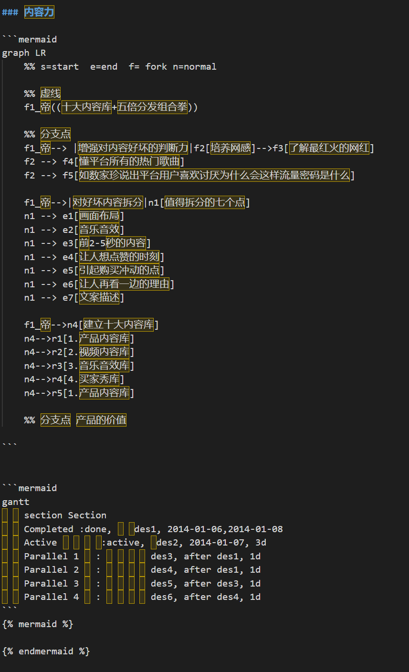Click the ':active,' keyword on the Active line

123,542
